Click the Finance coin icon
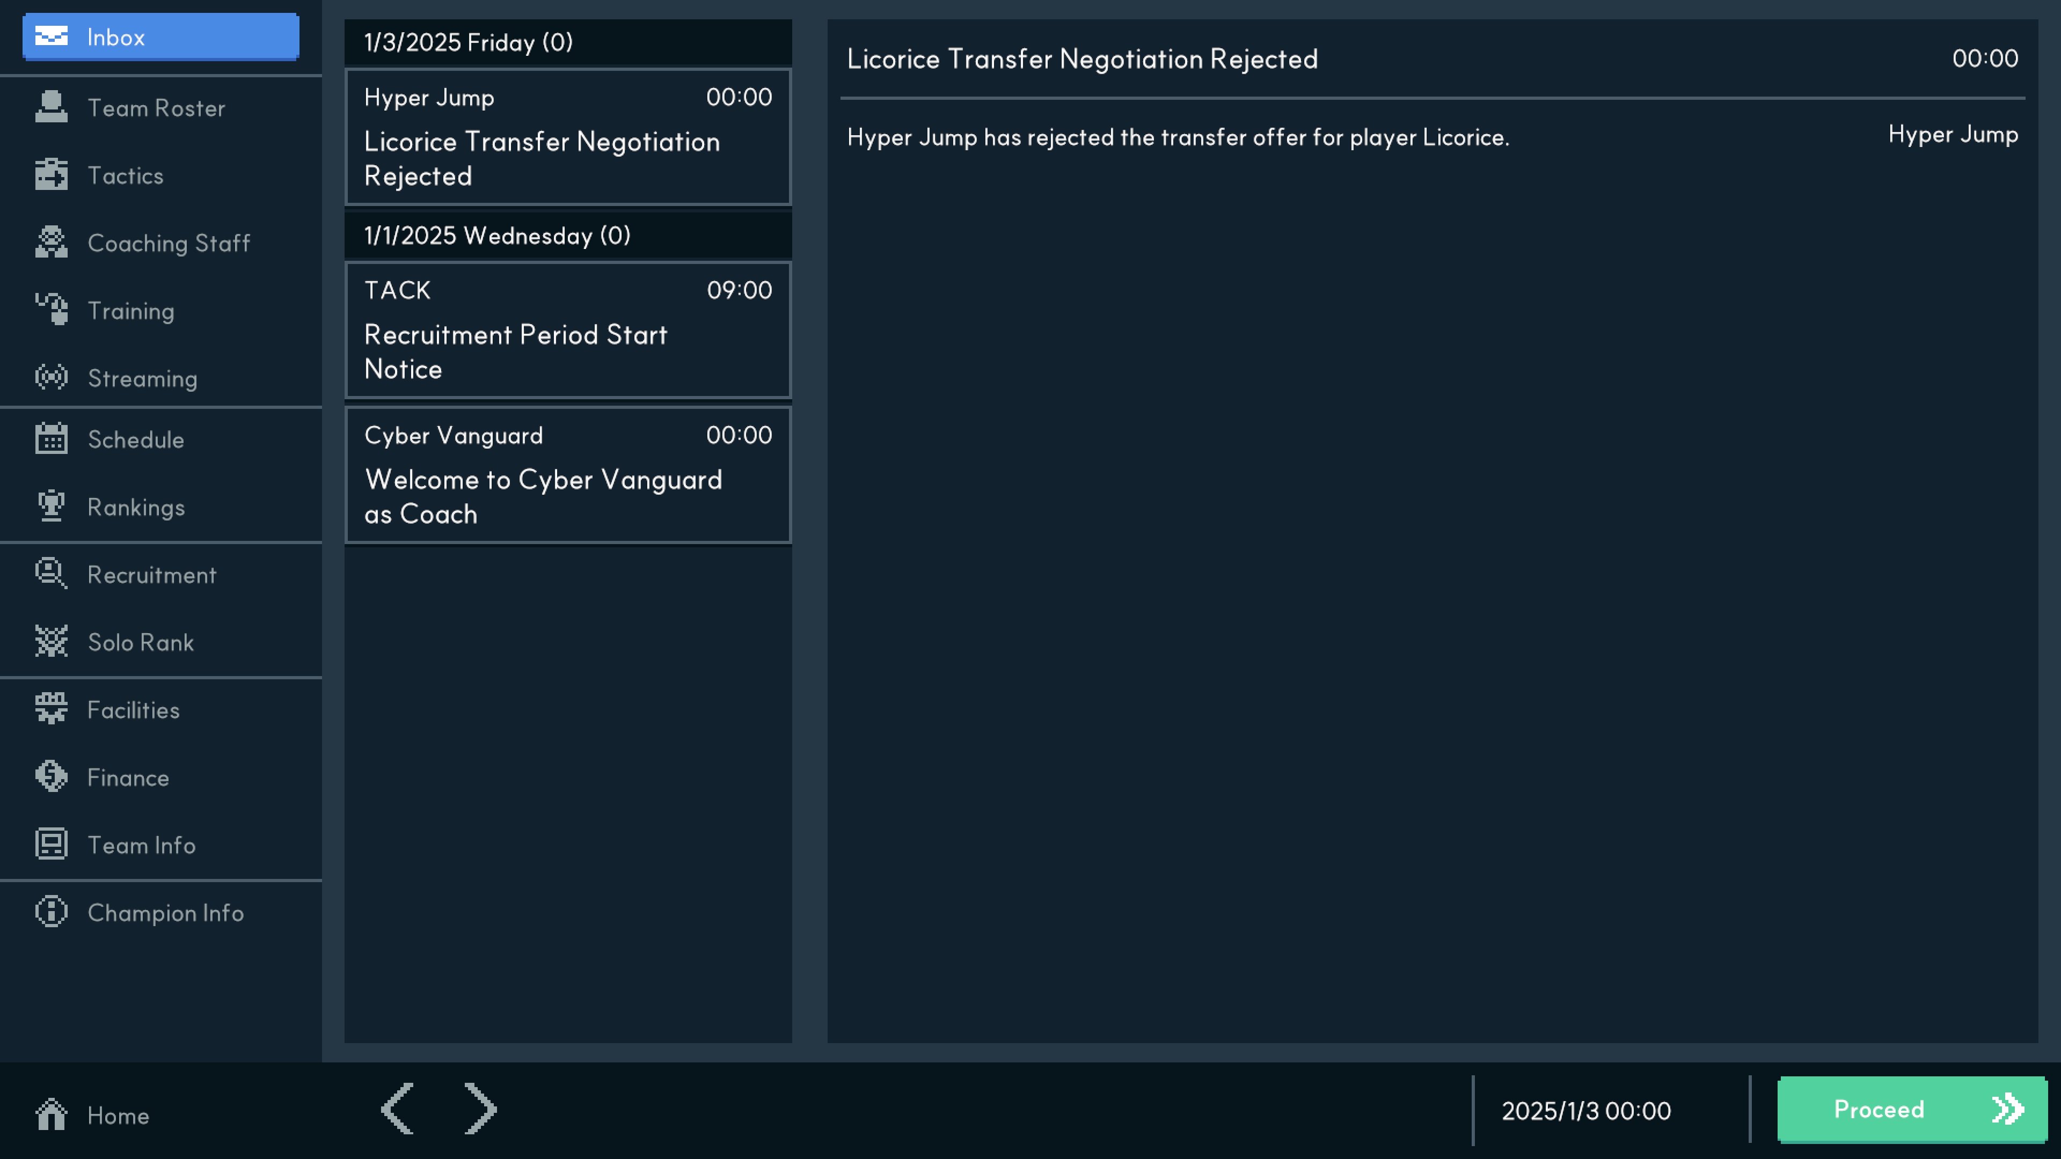 click(51, 776)
